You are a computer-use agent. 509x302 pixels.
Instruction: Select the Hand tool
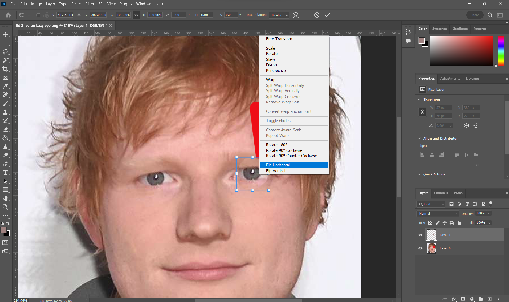pyautogui.click(x=5, y=198)
